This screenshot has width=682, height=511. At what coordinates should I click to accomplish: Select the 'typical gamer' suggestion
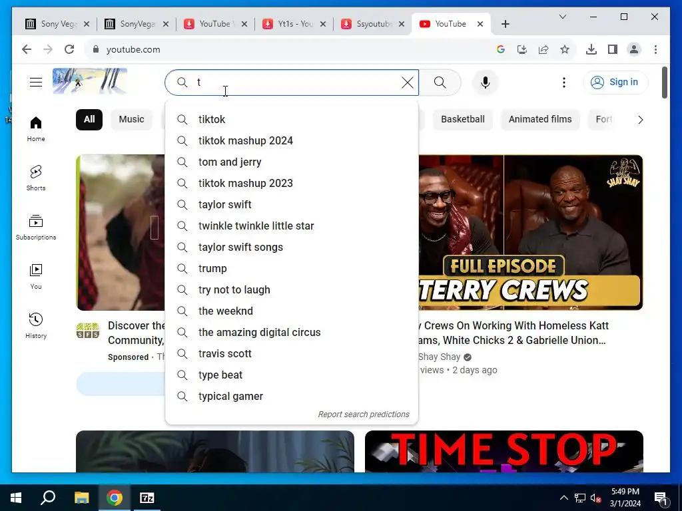[292, 396]
